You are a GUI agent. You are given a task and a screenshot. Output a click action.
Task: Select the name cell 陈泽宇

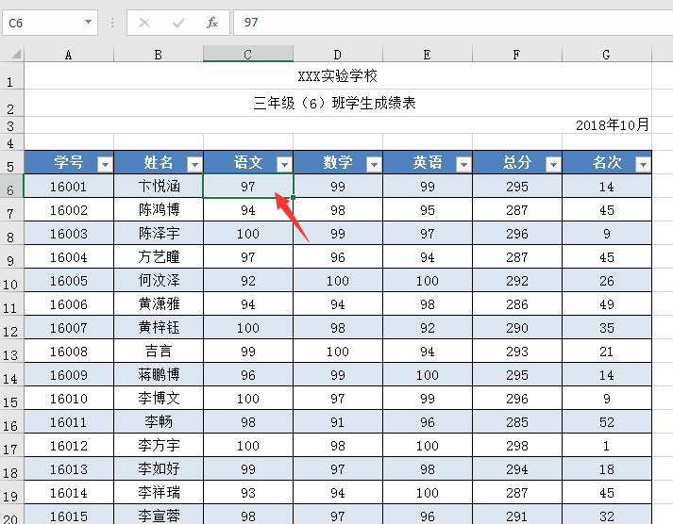point(159,234)
